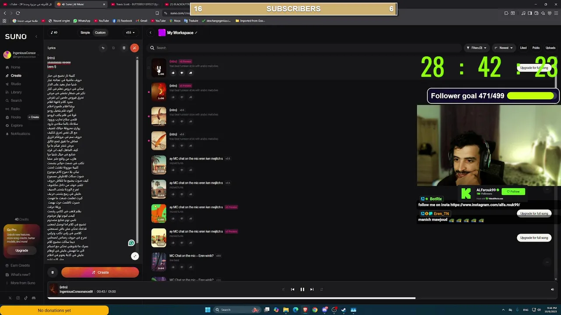Collapse the Suno sidebar with the arrow
The image size is (561, 315).
click(x=36, y=37)
